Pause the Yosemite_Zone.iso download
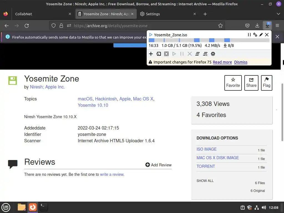Image resolution: width=284 pixels, height=213 pixels. (x=249, y=35)
